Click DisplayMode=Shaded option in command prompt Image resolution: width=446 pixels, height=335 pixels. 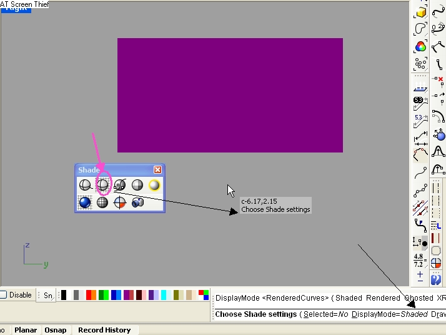point(389,314)
